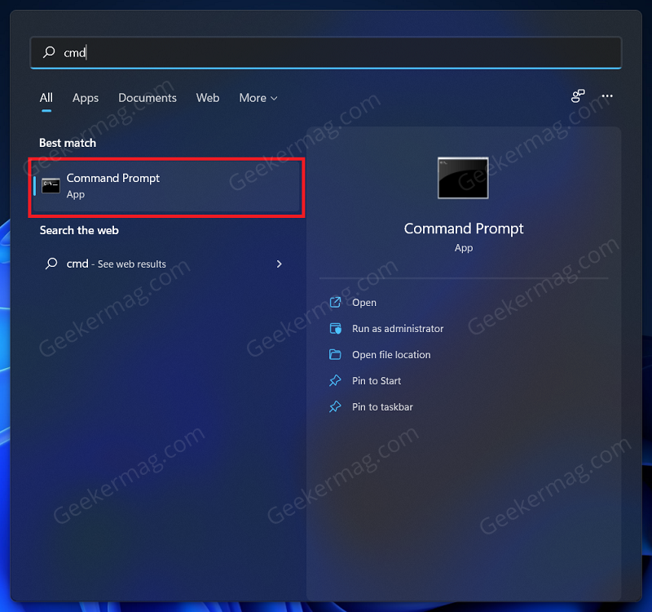Choose Open file location
This screenshot has height=612, width=652.
391,355
